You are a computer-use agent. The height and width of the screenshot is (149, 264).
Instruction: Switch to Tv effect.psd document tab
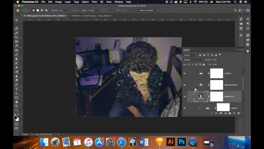(45, 16)
